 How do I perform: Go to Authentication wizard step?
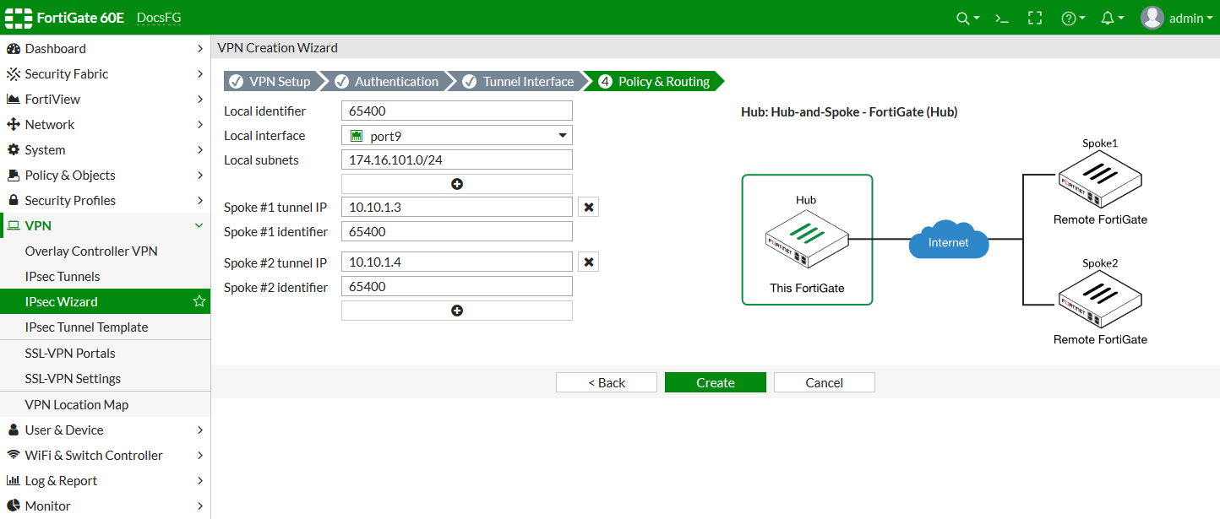tap(387, 81)
